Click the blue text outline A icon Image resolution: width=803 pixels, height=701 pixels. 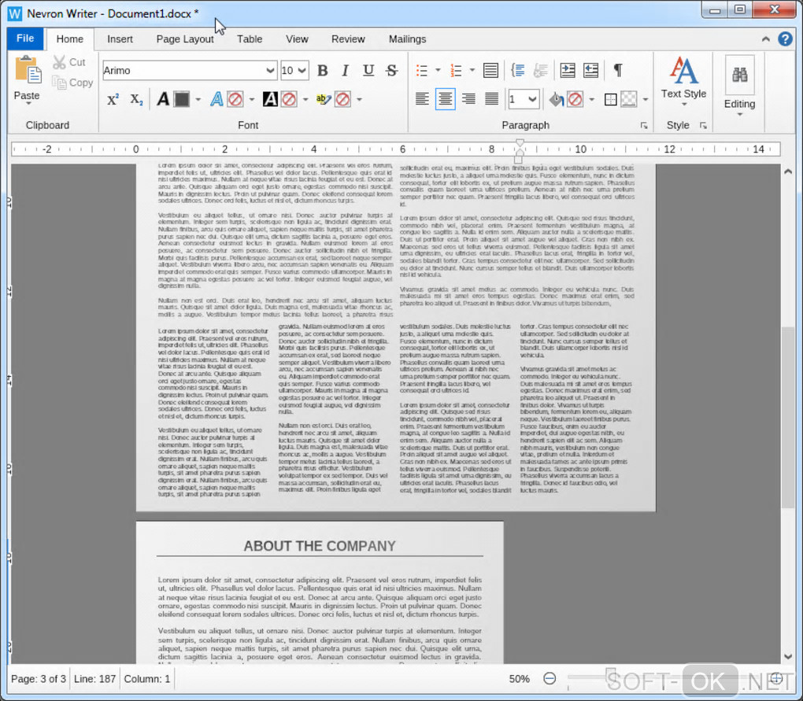click(216, 99)
